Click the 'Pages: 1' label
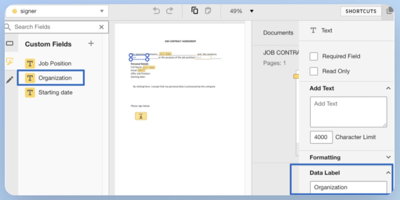400x200 pixels. pyautogui.click(x=275, y=63)
